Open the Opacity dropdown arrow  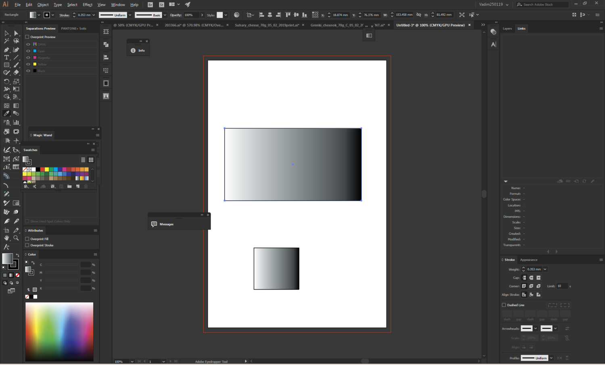coord(202,15)
